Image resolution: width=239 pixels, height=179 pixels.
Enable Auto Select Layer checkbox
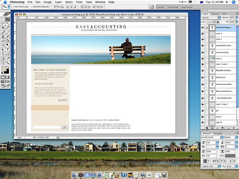coord(13,7)
